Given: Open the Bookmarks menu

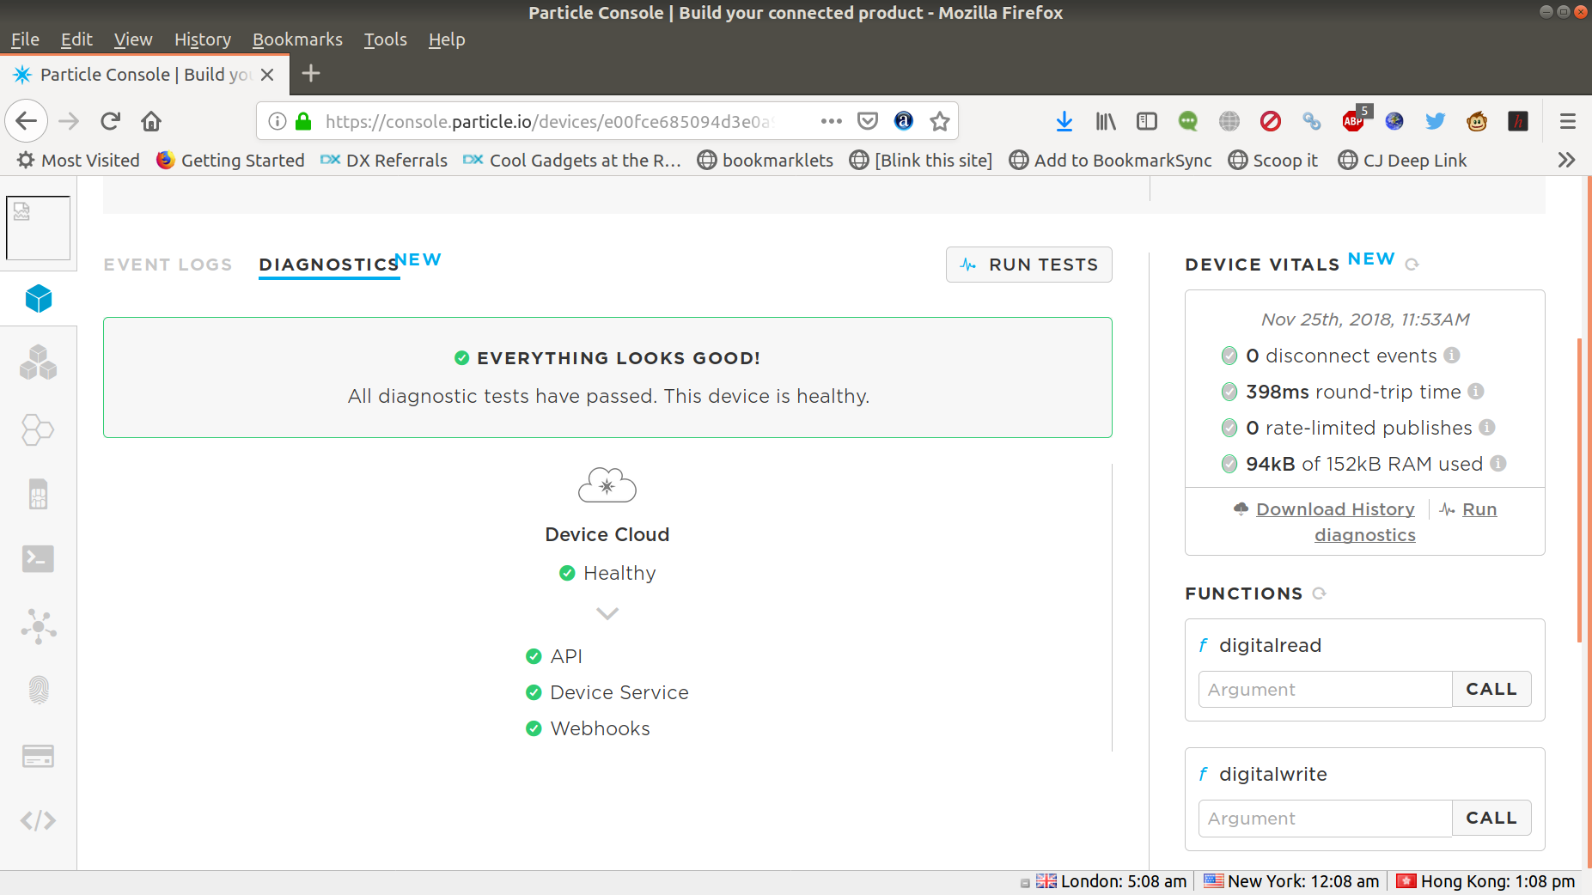Looking at the screenshot, I should pos(297,40).
